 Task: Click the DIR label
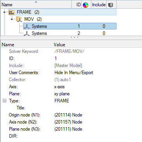click(x=13, y=136)
